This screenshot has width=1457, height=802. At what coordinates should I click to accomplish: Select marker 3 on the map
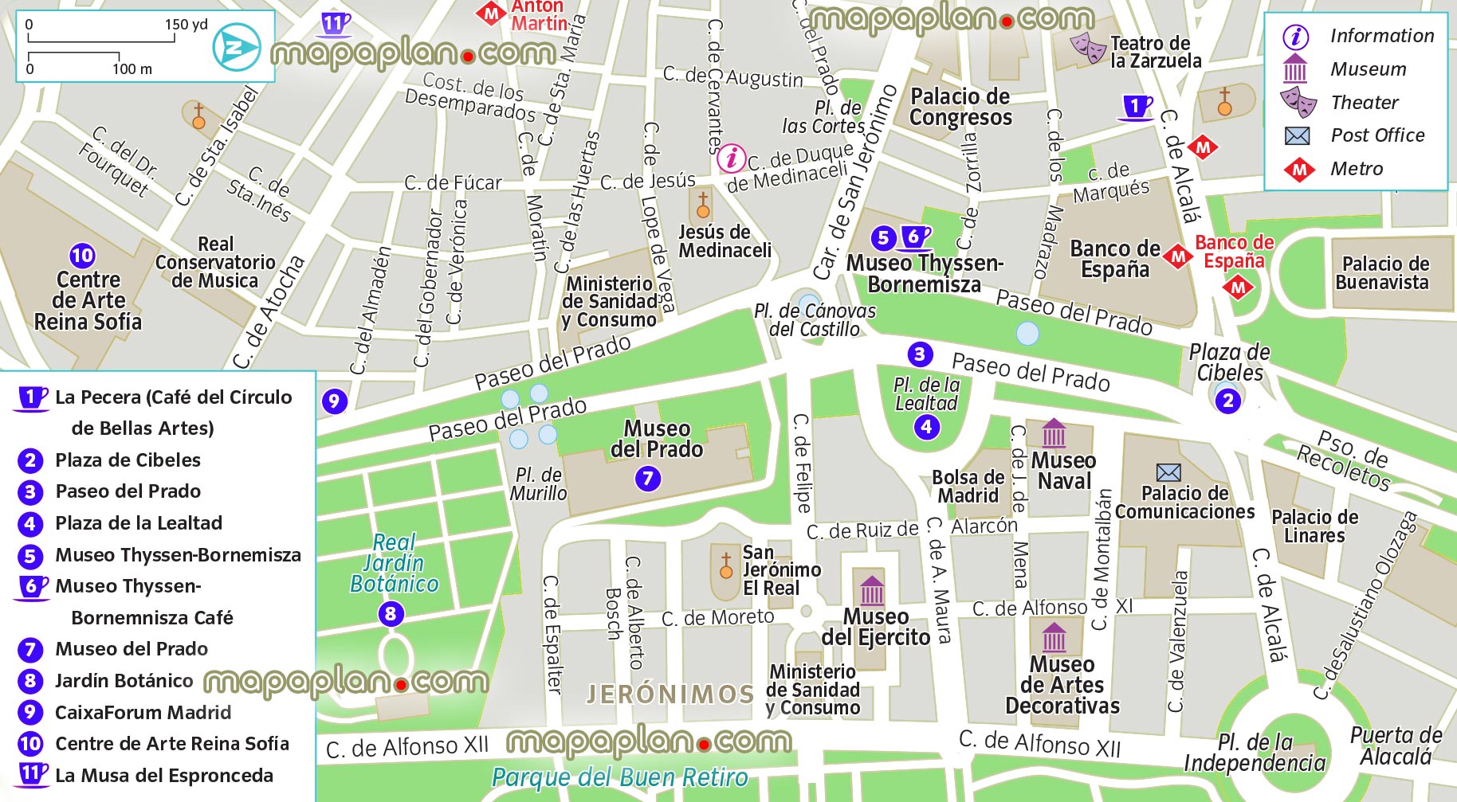[x=920, y=354]
